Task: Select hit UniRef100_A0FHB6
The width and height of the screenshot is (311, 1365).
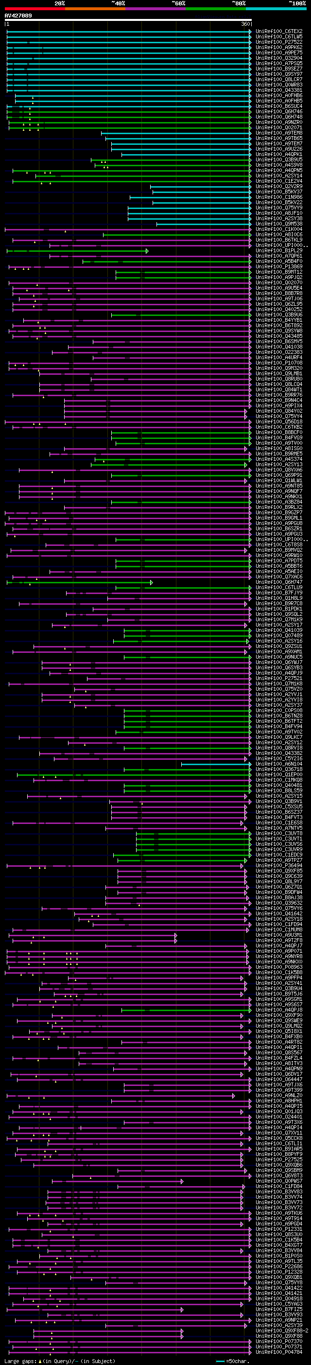Action: (x=279, y=95)
